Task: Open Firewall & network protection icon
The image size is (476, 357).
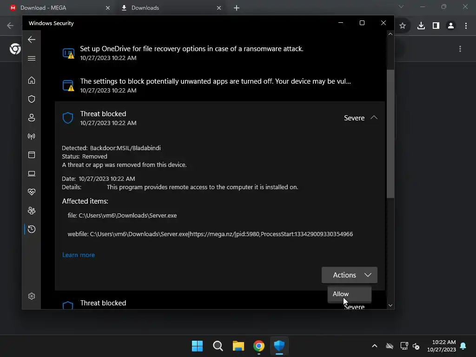Action: [x=32, y=136]
